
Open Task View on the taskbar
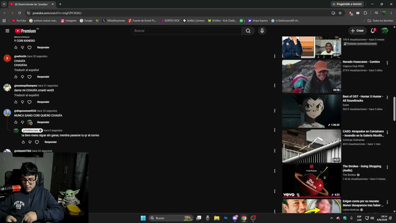[x=199, y=218]
